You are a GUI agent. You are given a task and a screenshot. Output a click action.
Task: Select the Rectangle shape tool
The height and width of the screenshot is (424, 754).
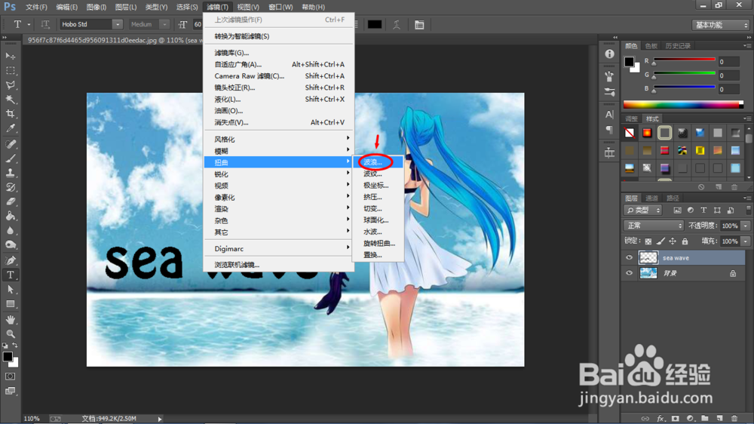pos(10,304)
